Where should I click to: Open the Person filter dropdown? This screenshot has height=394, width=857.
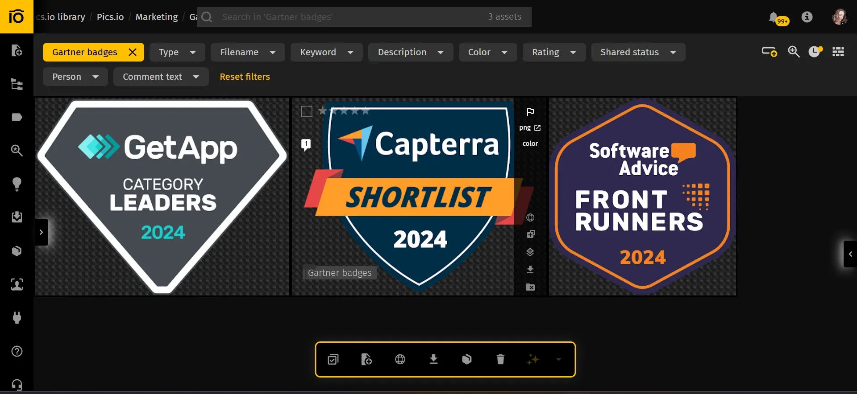coord(75,77)
